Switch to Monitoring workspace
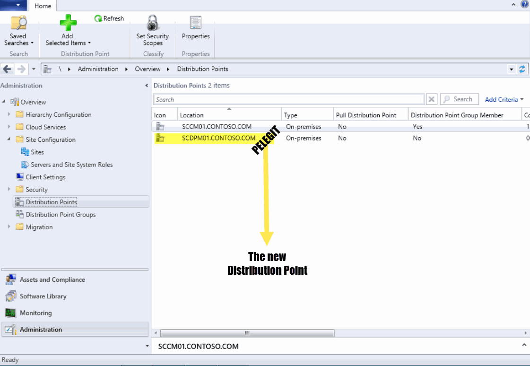530x366 pixels. coord(75,313)
